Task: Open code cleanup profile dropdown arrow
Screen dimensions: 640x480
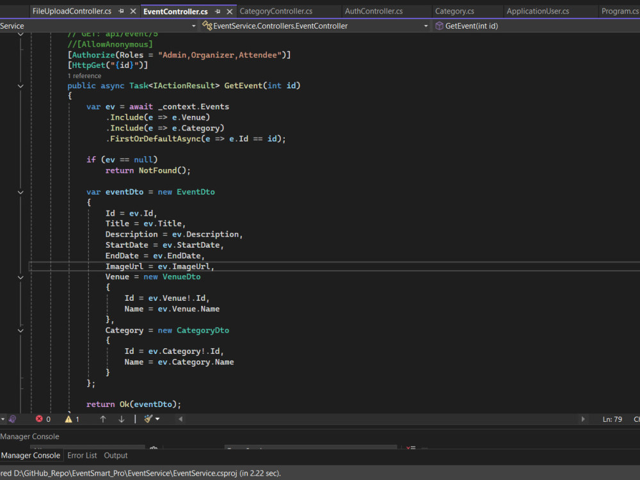Action: pyautogui.click(x=157, y=419)
